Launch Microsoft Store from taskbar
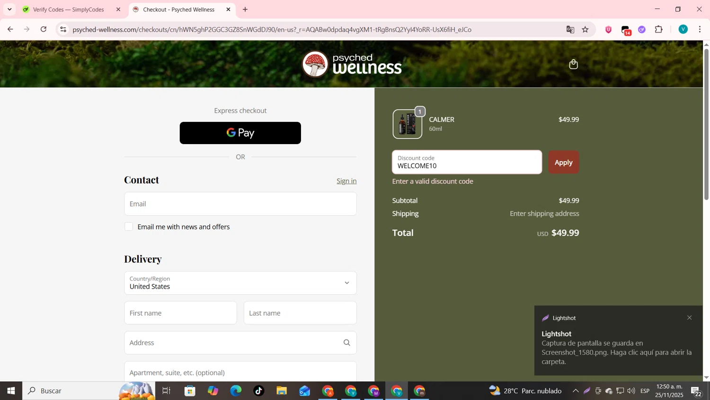Screen dimensions: 710x400 point(190,391)
